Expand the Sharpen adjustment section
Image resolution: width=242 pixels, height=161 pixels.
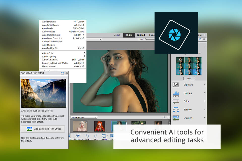(205, 118)
